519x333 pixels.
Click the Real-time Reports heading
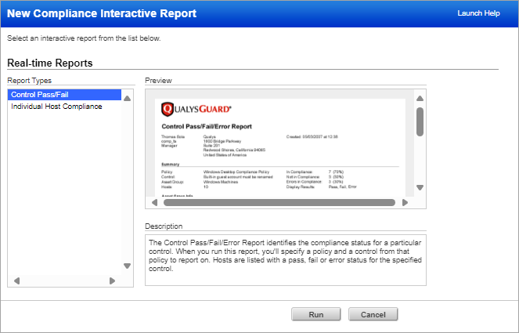(50, 63)
